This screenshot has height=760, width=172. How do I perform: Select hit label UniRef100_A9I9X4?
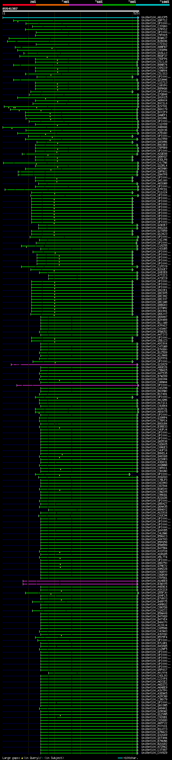(x=154, y=343)
